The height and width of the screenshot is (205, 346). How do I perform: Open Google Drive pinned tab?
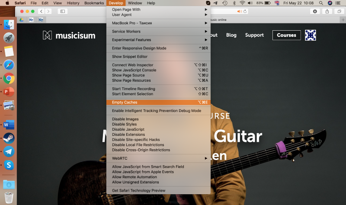[x=21, y=19]
